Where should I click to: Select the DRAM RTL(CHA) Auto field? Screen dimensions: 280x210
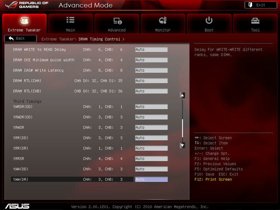pos(151,81)
